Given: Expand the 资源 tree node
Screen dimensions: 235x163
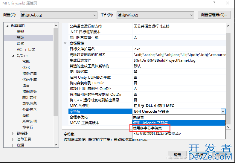Looking at the screenshot, I should click(13, 145).
